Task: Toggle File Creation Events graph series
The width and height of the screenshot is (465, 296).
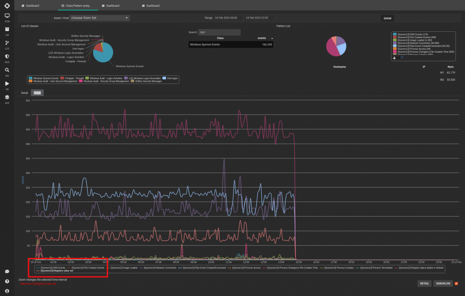Action: [86, 268]
